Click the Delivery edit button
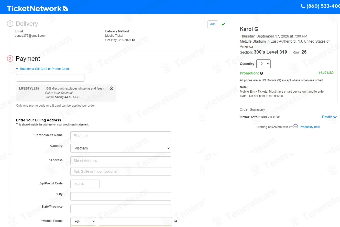This screenshot has width=340, height=227. (213, 24)
